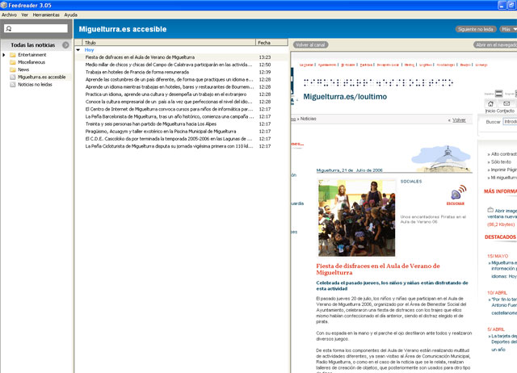Viewport: 517px width, 373px height.
Task: Click the Abrir imagen icon in sidebar
Action: 490,210
